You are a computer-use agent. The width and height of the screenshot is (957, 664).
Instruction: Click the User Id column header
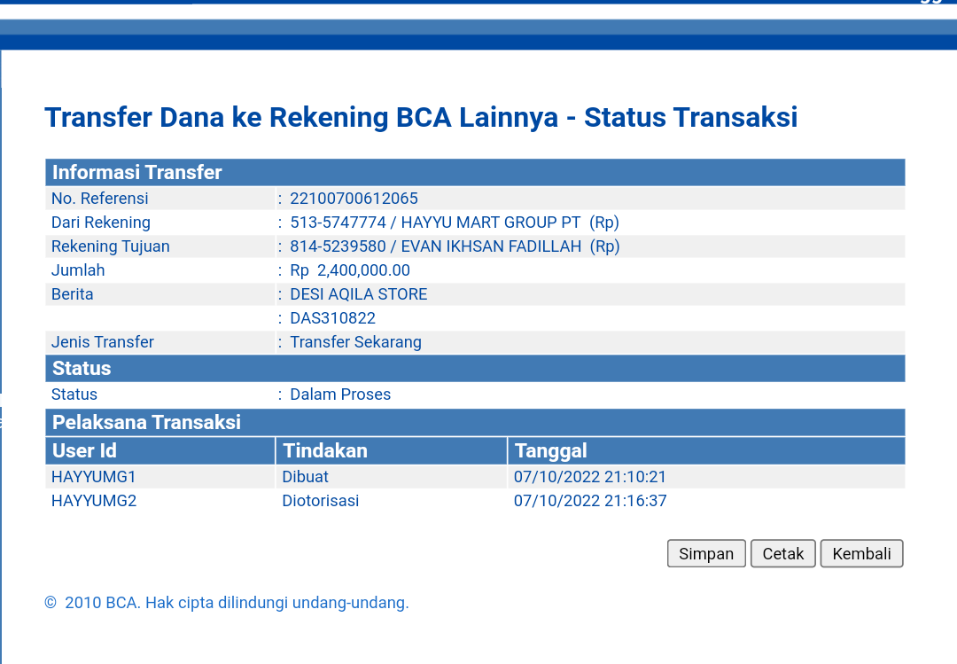pyautogui.click(x=85, y=450)
